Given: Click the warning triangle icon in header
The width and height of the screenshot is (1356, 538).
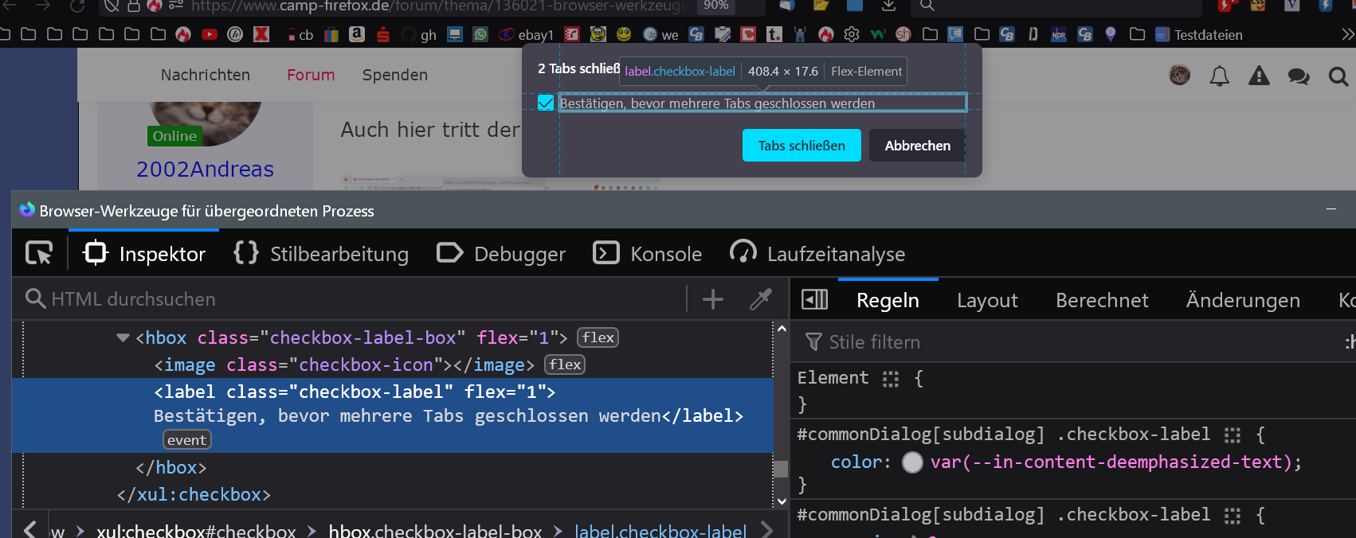Looking at the screenshot, I should (1259, 76).
